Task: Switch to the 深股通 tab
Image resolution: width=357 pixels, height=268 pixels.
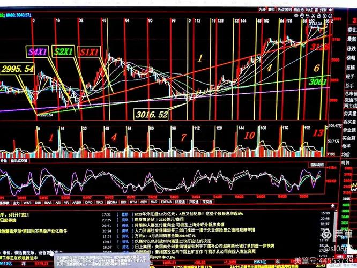Action: 207,202
